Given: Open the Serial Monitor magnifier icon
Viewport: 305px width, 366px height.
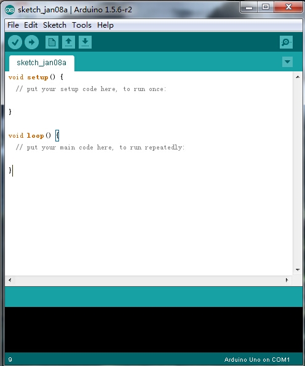Looking at the screenshot, I should (286, 42).
